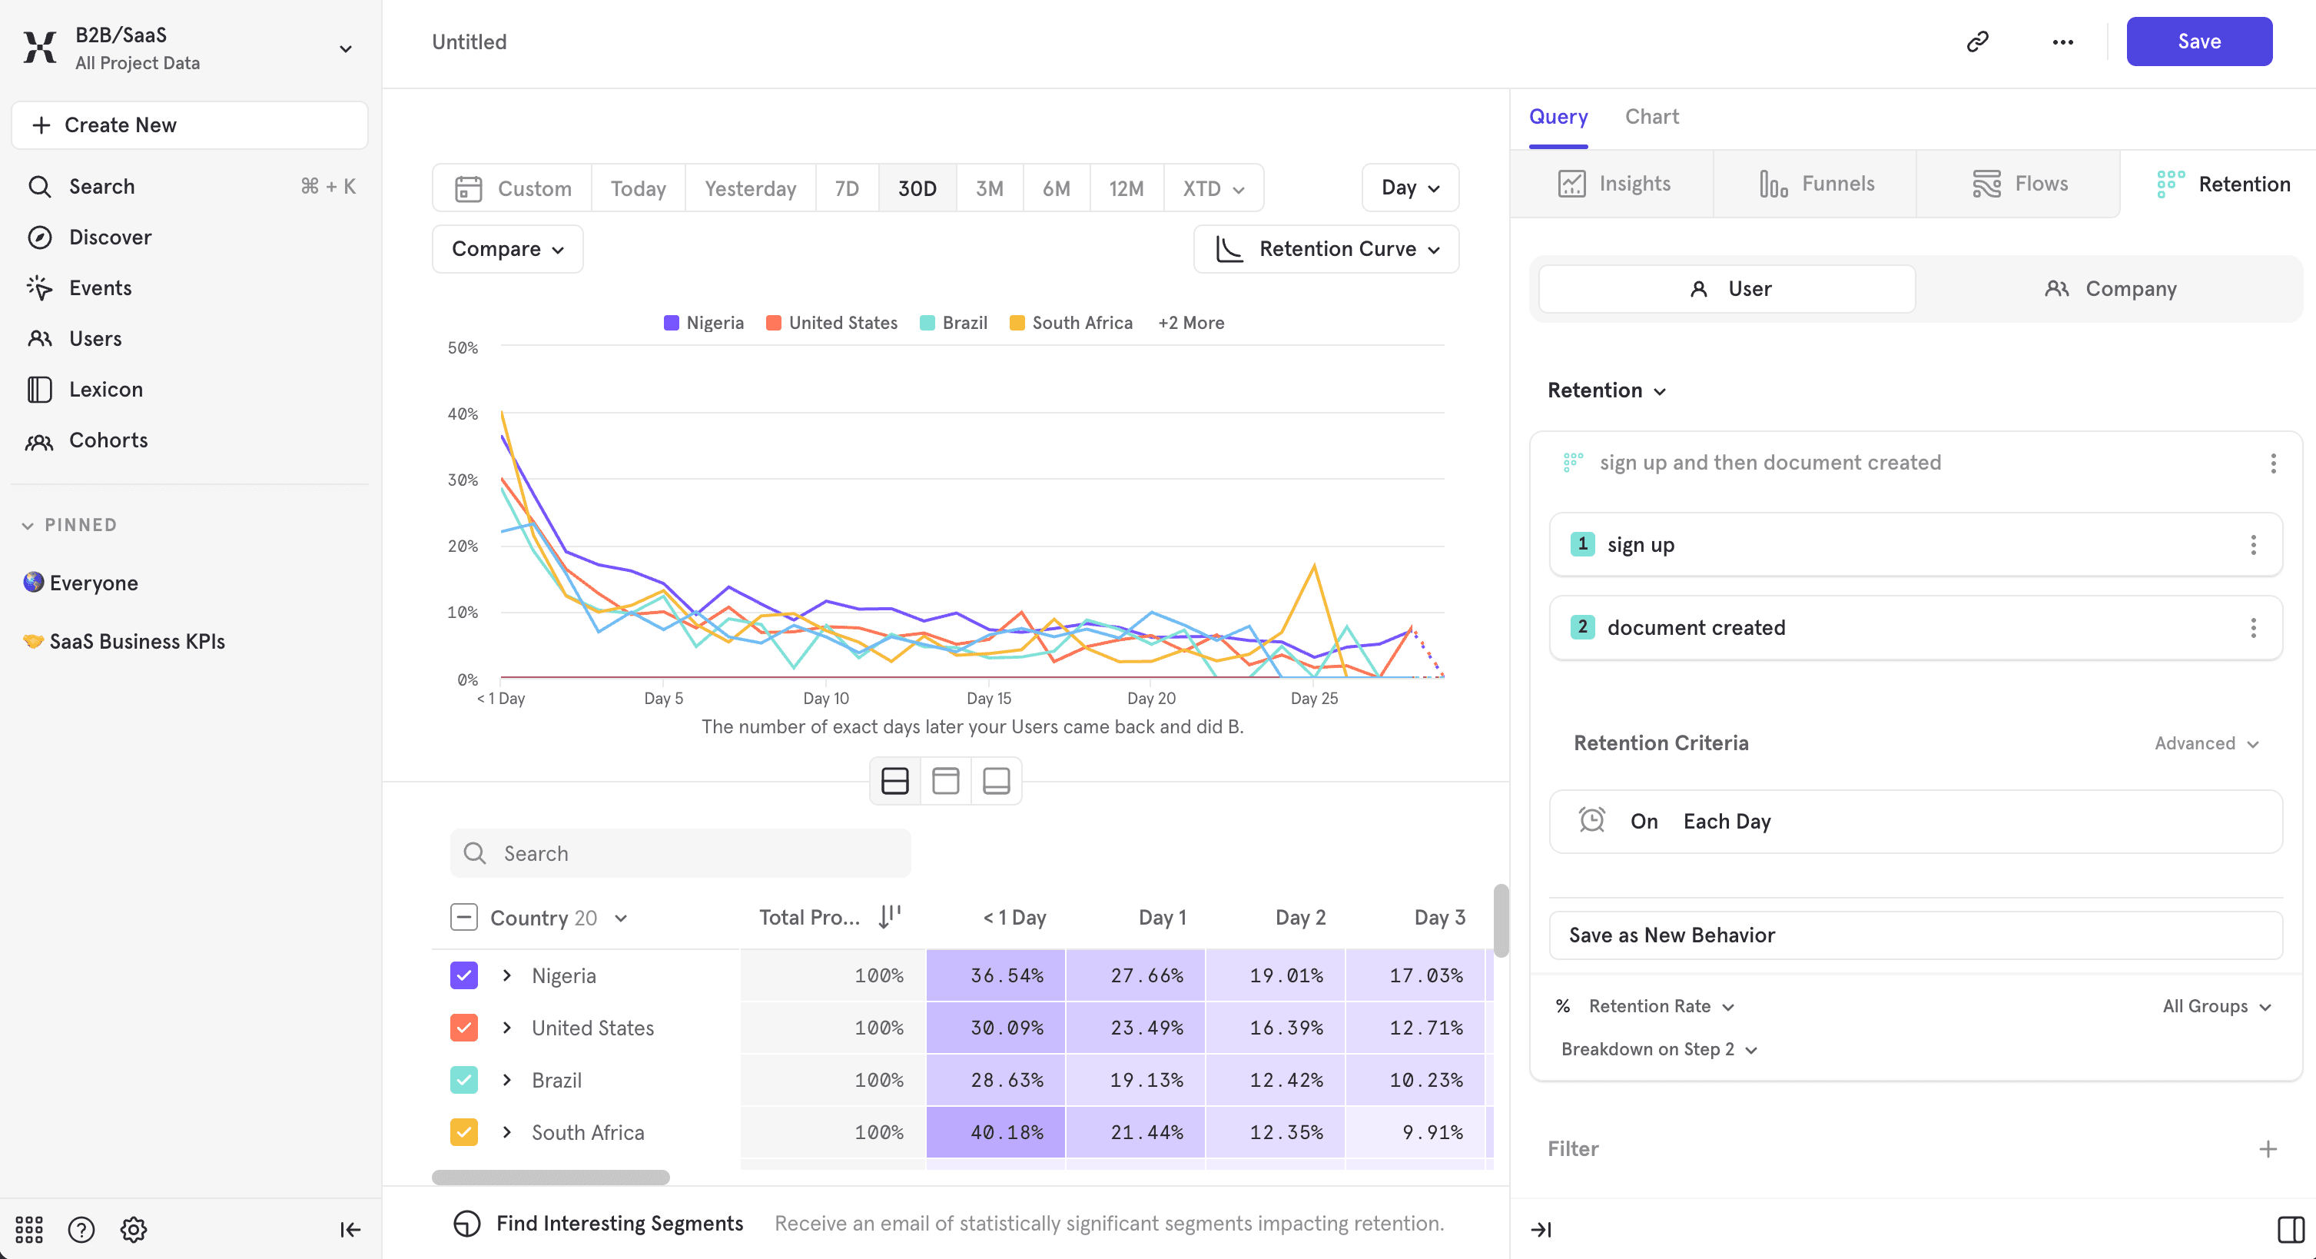The image size is (2316, 1259).
Task: Collapse the query panel arrow icon
Action: (x=1541, y=1229)
